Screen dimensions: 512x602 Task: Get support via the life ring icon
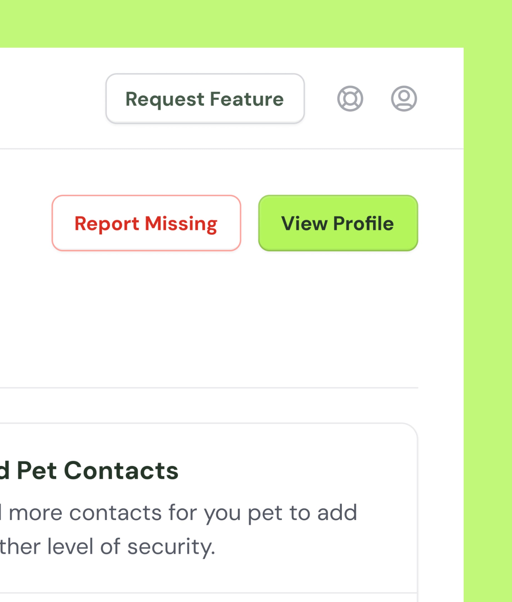tap(350, 99)
